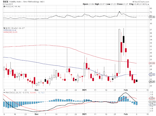Click 'Feb' on the price panel date axis

126,90
